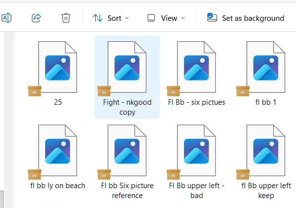
Task: Select the Fight - nkgood copy file
Action: pos(127,77)
